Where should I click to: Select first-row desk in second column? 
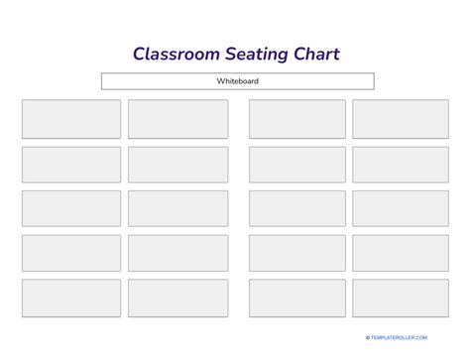pyautogui.click(x=178, y=119)
